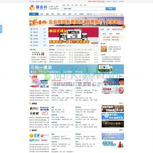Open the article thumbnail in the right column
The image size is (153, 153).
pos(104,49)
